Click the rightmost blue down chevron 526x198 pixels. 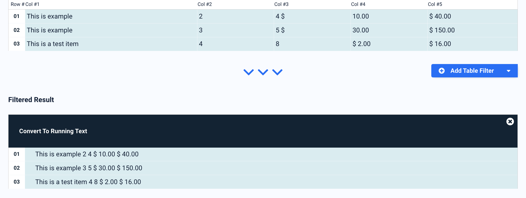(x=277, y=72)
